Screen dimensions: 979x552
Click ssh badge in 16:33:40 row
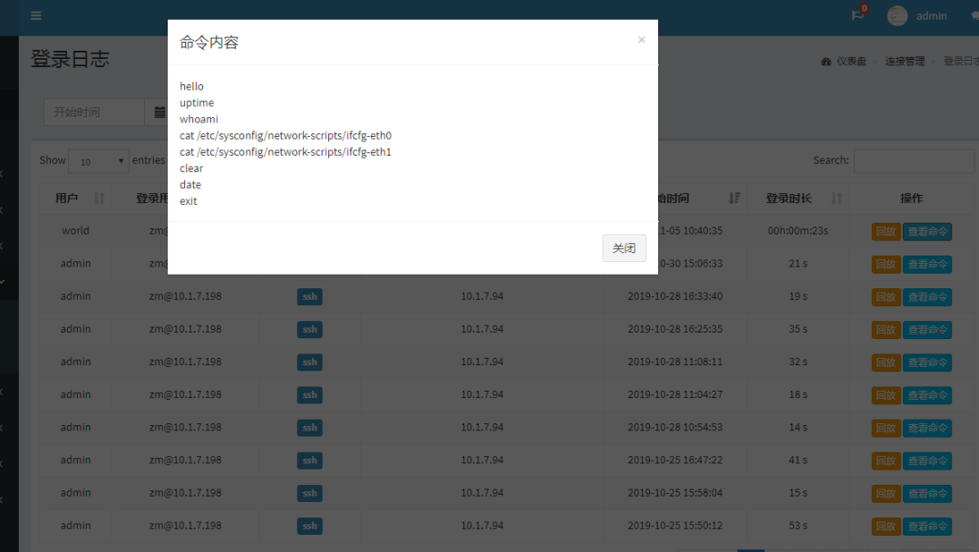[x=310, y=296]
